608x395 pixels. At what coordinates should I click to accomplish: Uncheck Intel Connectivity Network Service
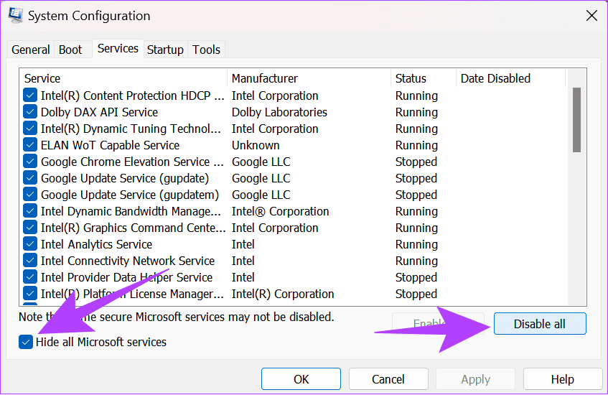pos(30,261)
